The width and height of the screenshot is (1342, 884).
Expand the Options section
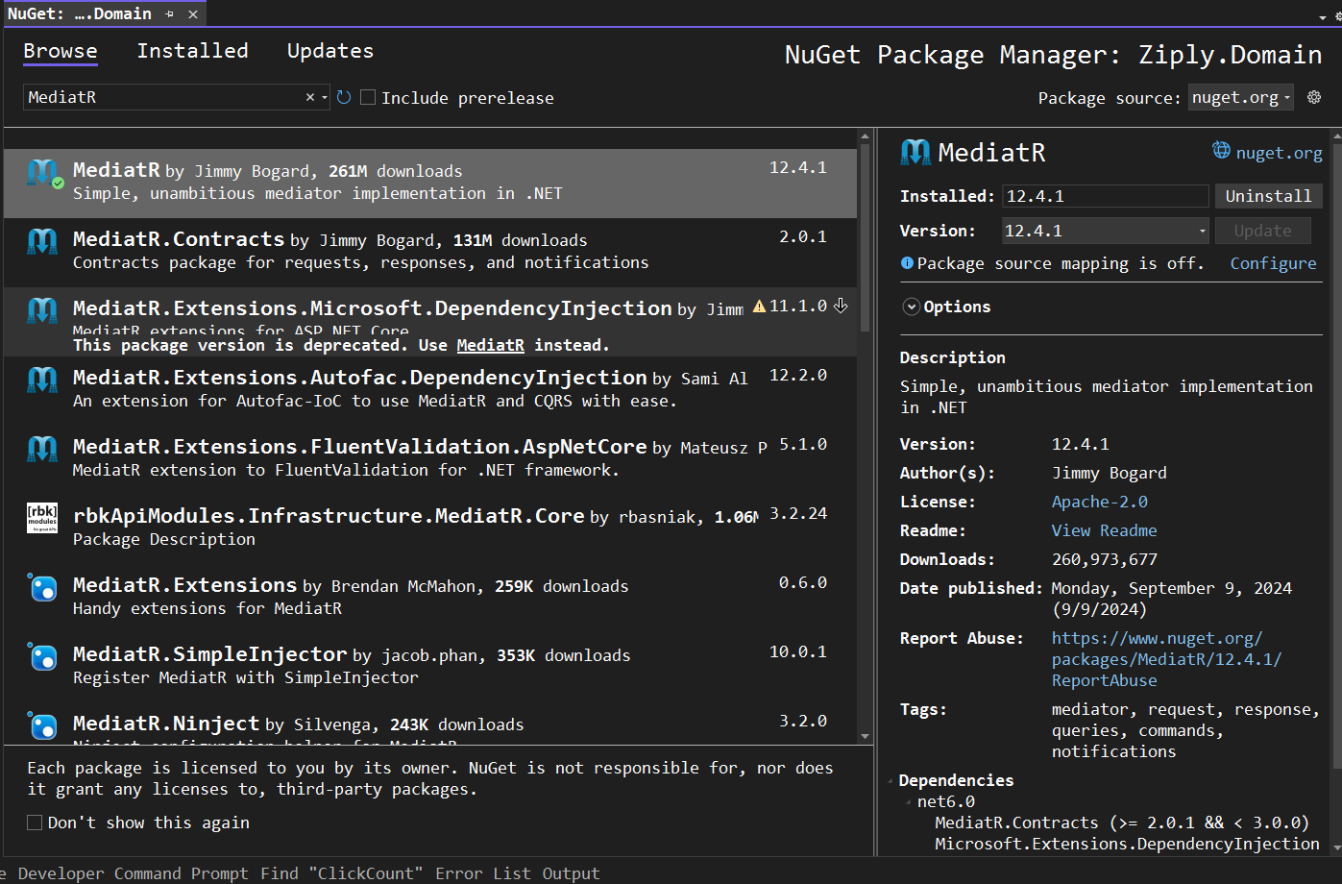pyautogui.click(x=912, y=307)
